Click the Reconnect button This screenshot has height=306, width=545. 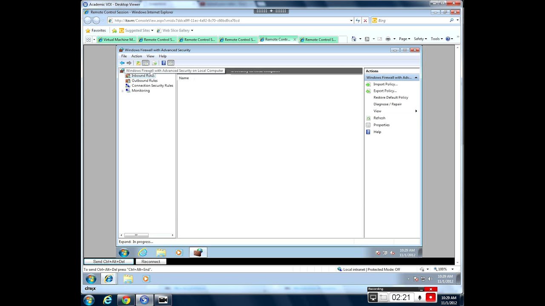[151, 262]
